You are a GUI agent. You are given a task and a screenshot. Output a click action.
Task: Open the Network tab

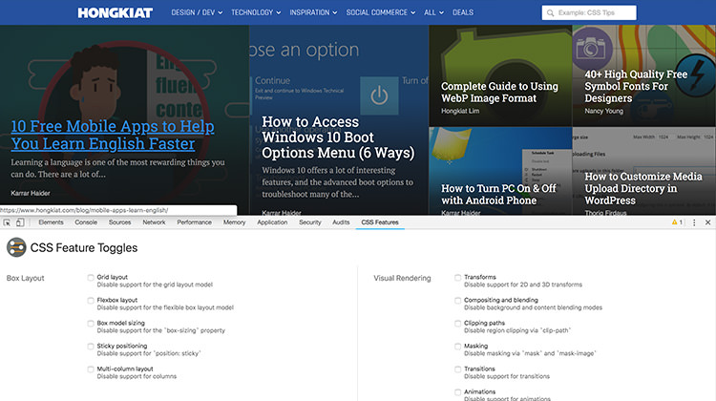tap(154, 222)
